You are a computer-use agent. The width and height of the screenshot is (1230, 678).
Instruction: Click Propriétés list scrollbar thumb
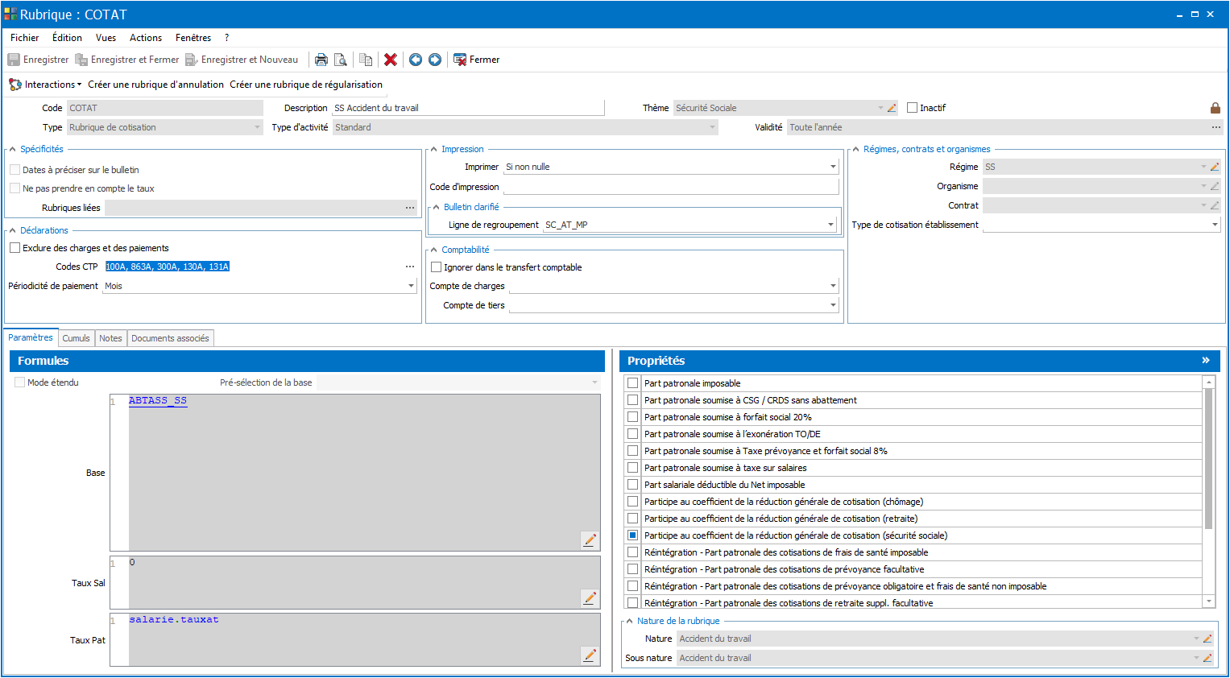tap(1208, 459)
